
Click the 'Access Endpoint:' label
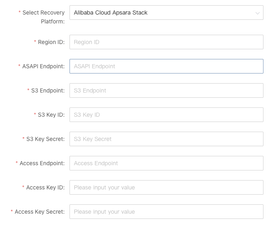(x=42, y=163)
